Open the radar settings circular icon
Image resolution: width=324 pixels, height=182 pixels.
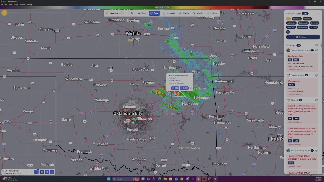47,172
